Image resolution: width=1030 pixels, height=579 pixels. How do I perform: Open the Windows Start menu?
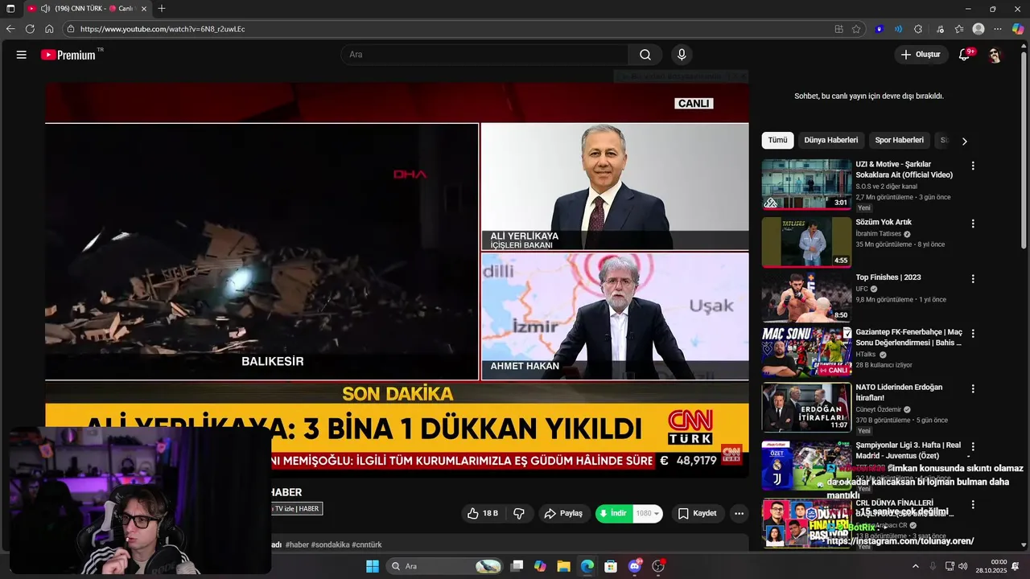(373, 566)
